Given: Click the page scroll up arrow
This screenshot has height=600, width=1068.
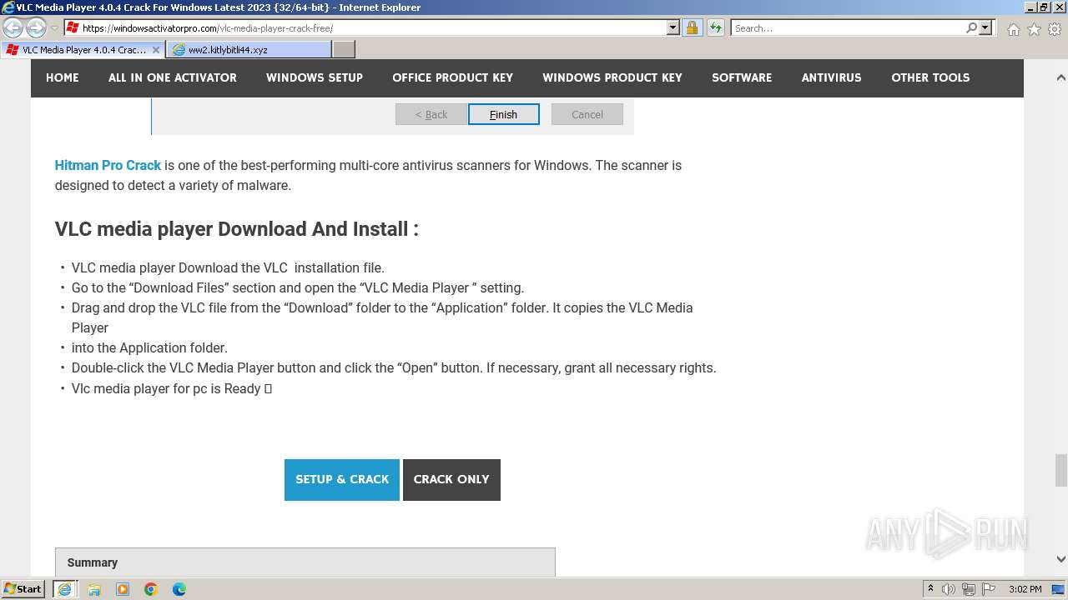Looking at the screenshot, I should [x=1061, y=77].
